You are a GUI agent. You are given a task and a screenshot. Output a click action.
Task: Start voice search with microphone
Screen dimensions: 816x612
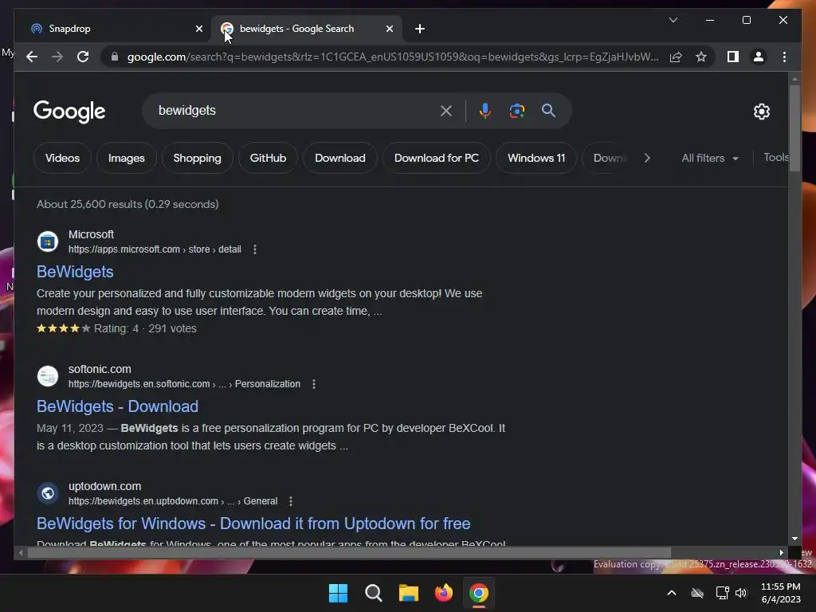pyautogui.click(x=484, y=110)
